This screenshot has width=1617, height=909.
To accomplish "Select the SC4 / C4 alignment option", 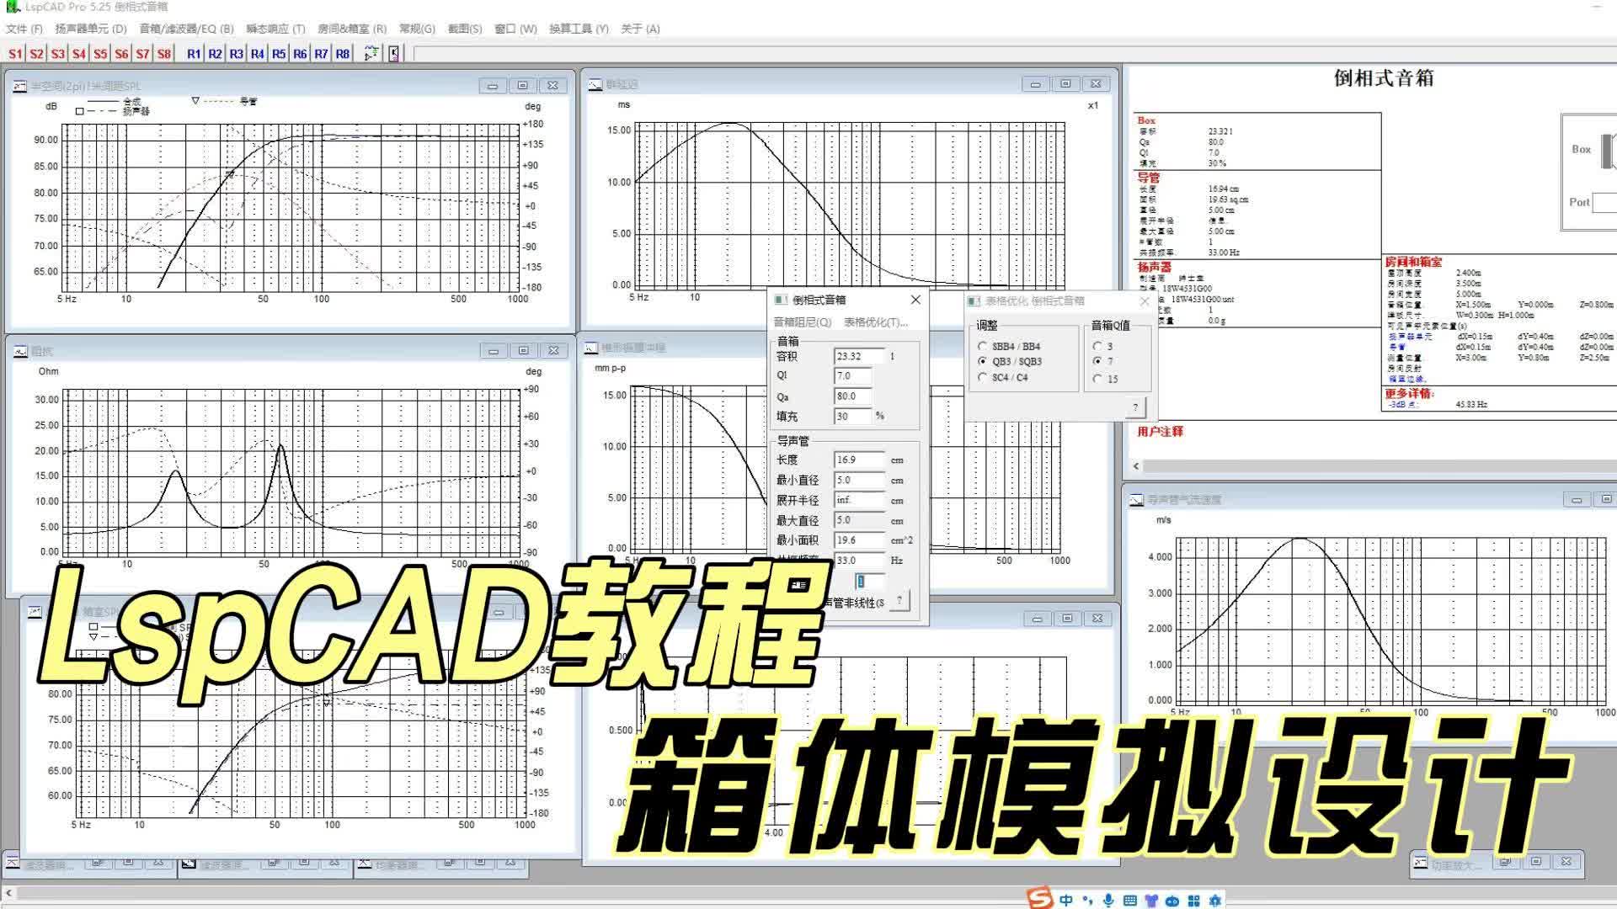I will (1003, 378).
